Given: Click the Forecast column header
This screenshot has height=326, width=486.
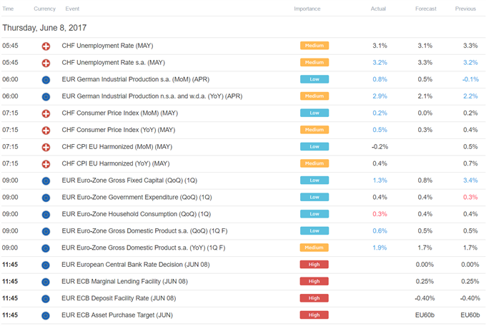Looking at the screenshot, I should click(425, 9).
